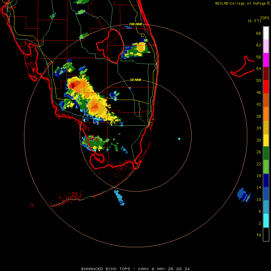Click the 100 NMI range ring label

pyautogui.click(x=135, y=24)
